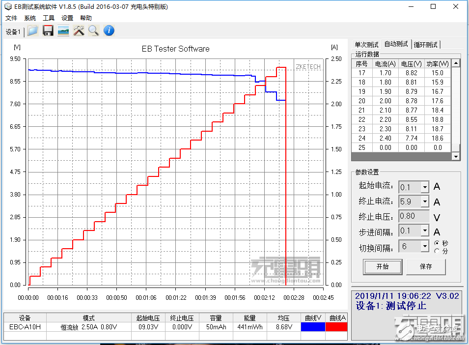Screen dimensions: 469x345
Task: Click the 运行数据 group label
Action: [x=367, y=54]
